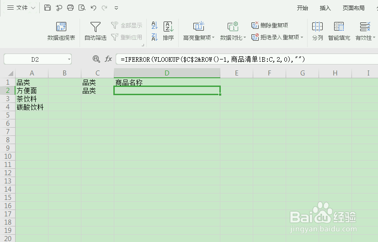Screen dimensions: 378x242
Task: Open 数据对比 data compare menu
Action: click(233, 31)
